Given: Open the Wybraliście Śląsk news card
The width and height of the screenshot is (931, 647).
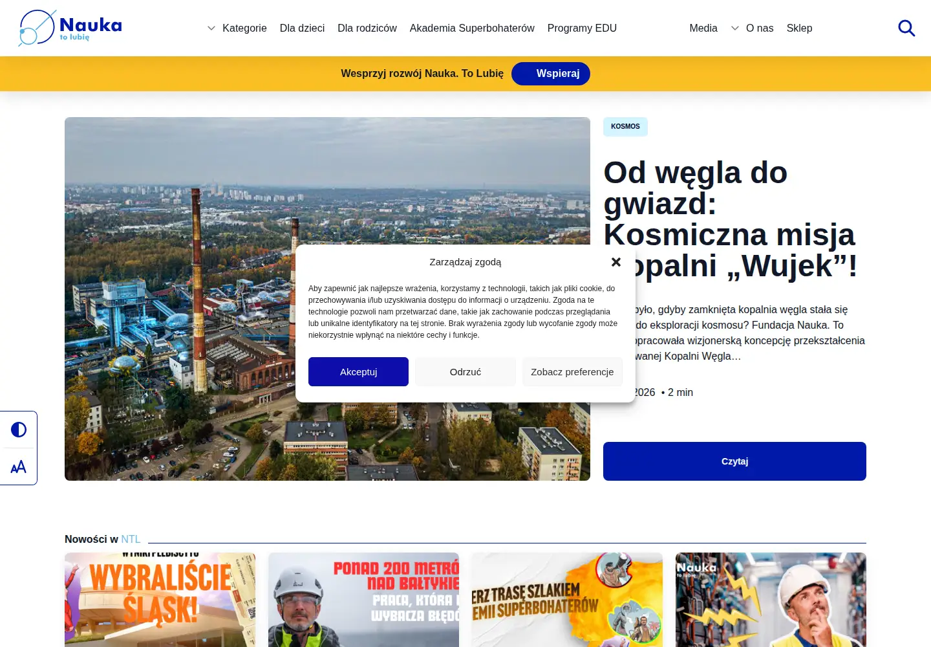Looking at the screenshot, I should coord(160,600).
